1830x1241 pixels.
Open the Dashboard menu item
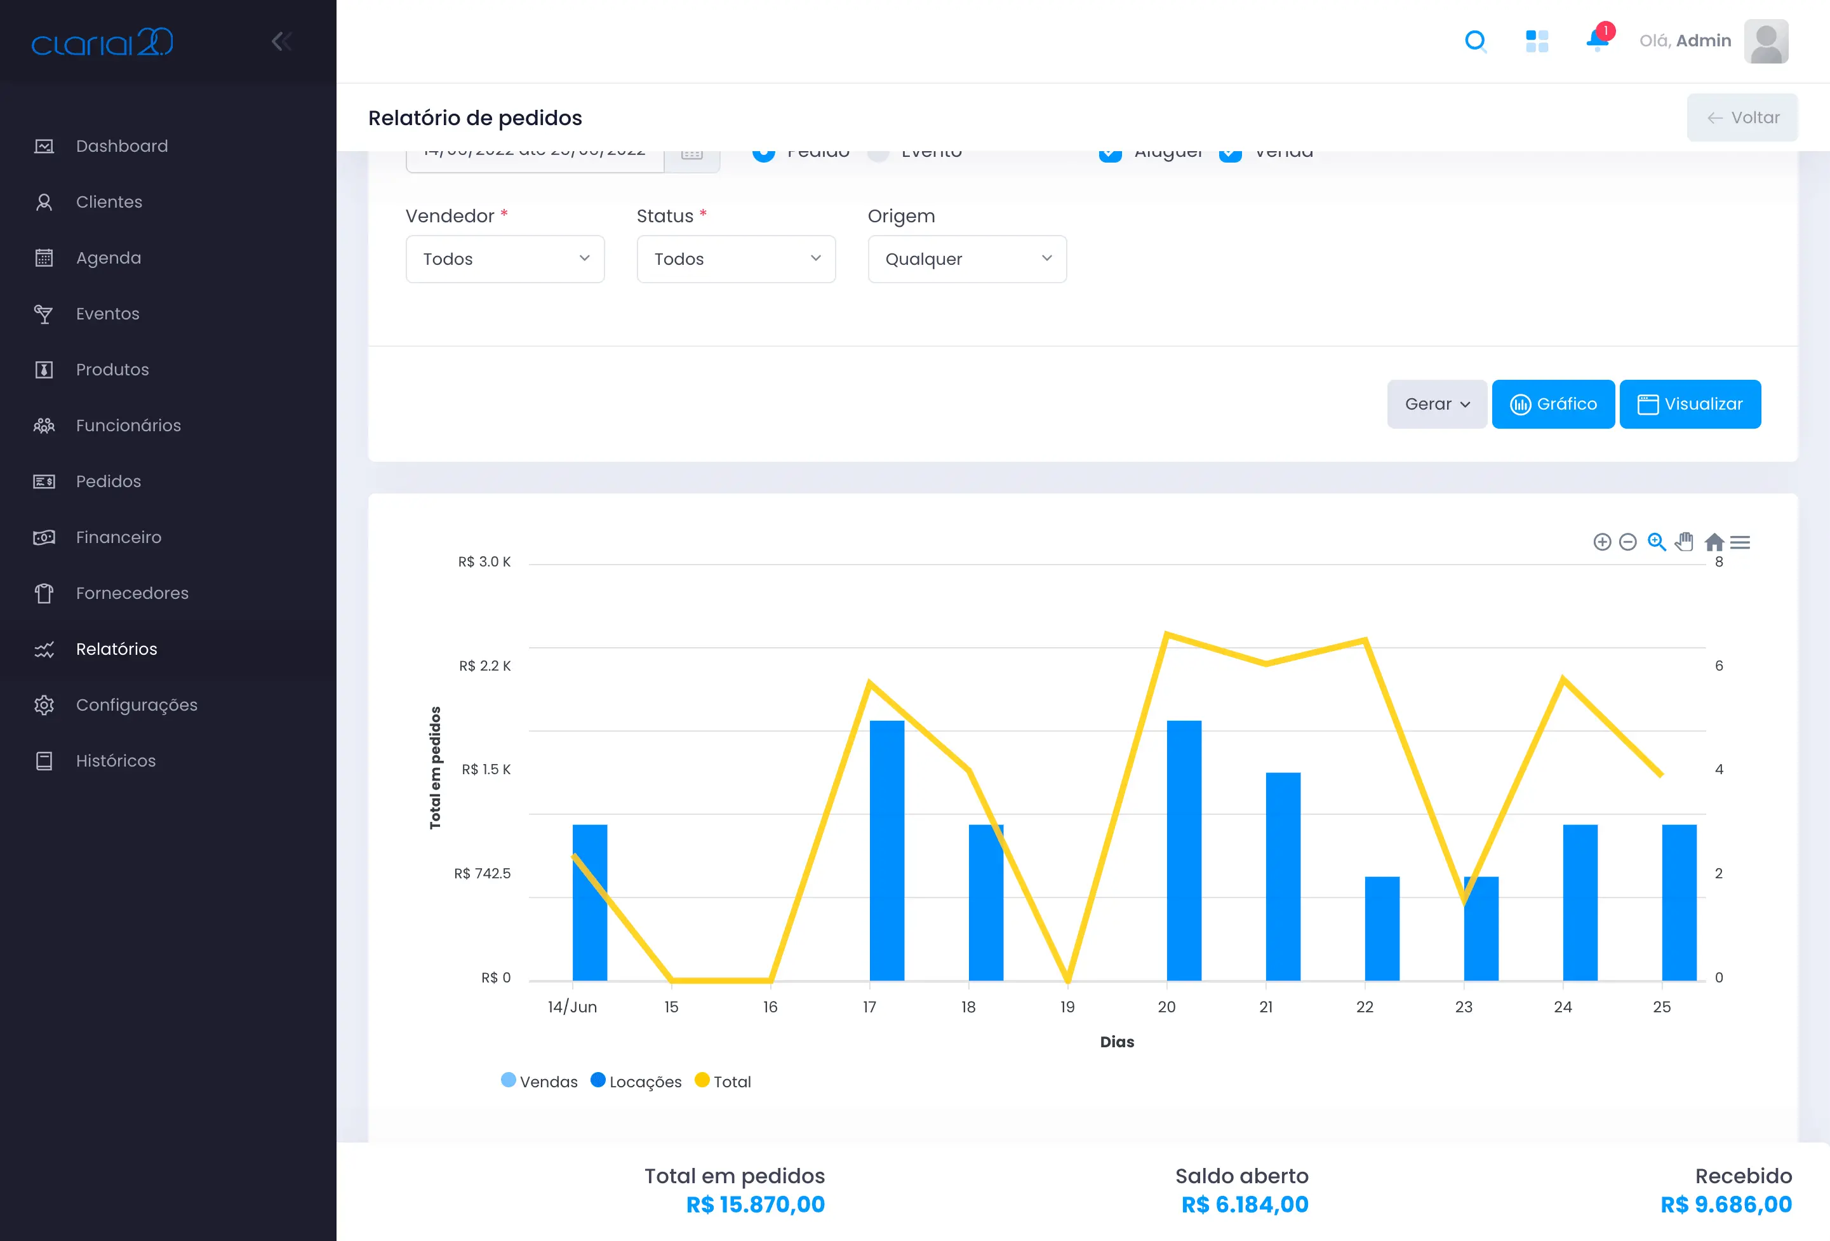(x=122, y=147)
